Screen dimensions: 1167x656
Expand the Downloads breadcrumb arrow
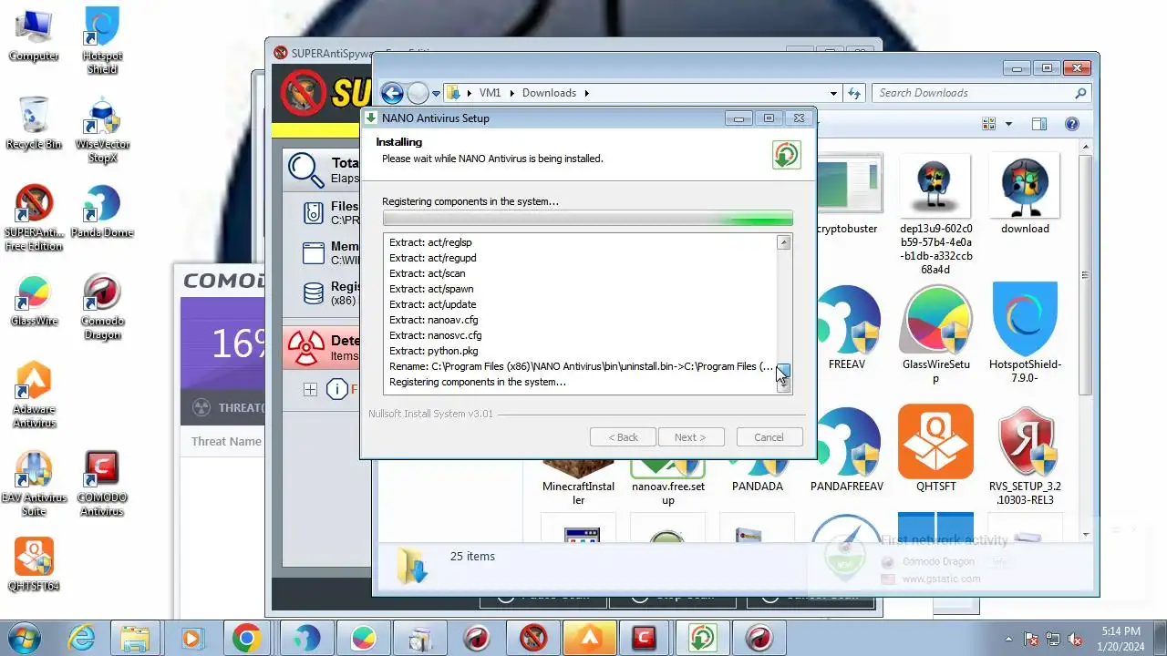pyautogui.click(x=587, y=93)
